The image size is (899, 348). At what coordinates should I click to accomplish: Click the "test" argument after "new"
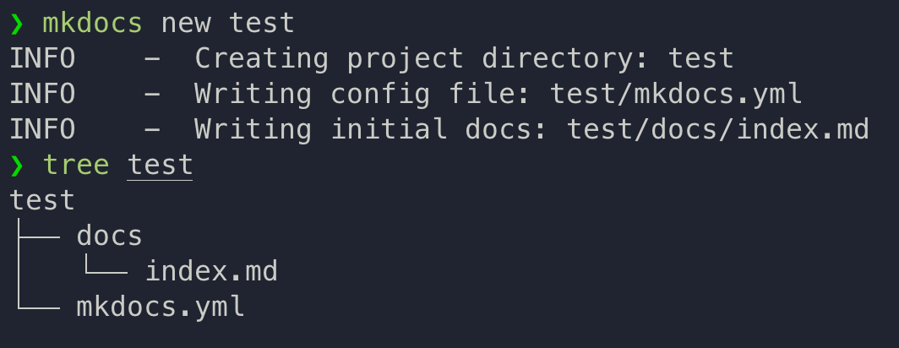coord(262,24)
